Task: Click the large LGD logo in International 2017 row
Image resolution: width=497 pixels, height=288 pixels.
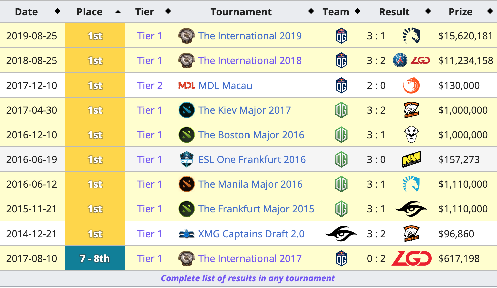Action: coord(411,258)
